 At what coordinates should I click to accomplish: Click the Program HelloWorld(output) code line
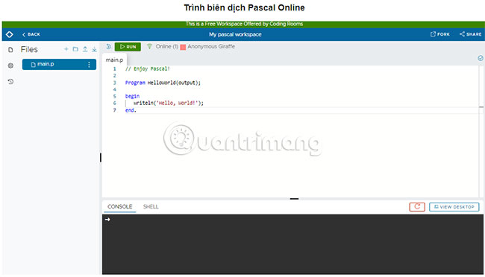[163, 83]
